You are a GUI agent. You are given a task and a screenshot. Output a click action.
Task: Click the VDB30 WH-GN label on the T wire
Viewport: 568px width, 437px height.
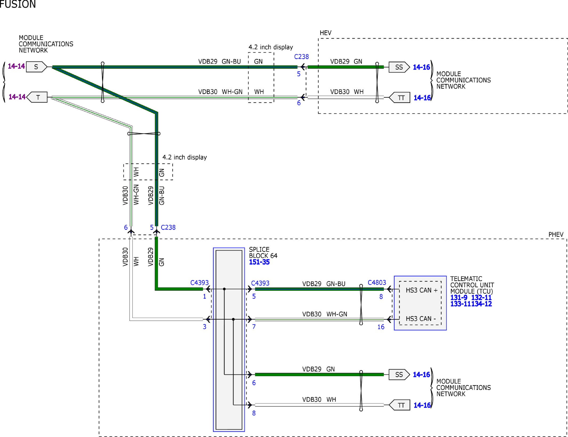[x=220, y=92]
